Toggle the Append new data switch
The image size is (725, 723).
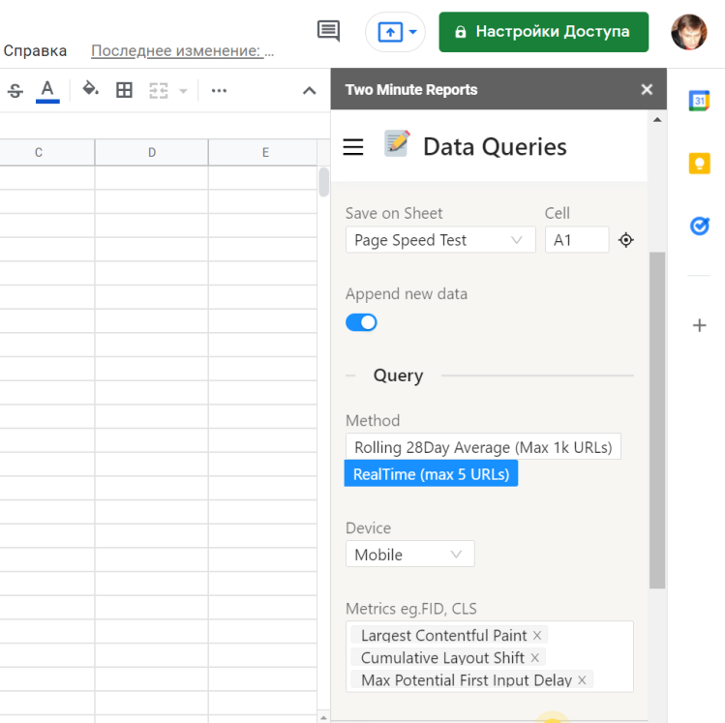pyautogui.click(x=361, y=322)
